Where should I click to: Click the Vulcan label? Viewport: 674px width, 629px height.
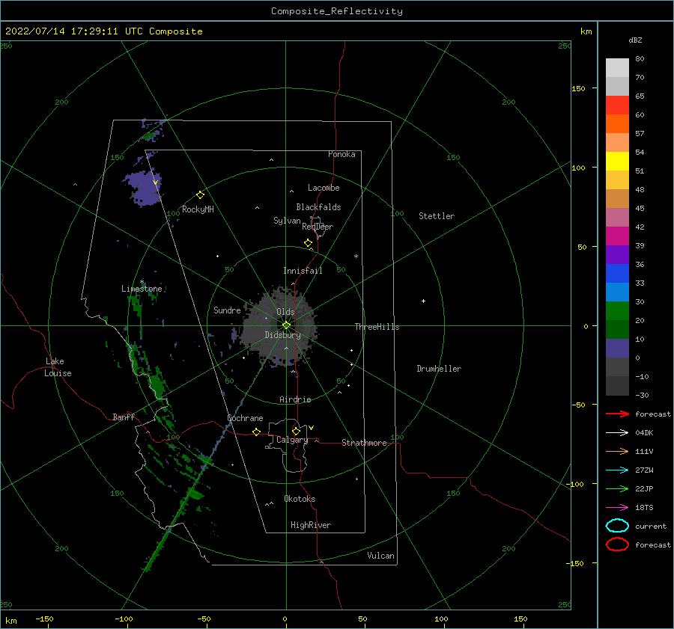click(x=380, y=556)
